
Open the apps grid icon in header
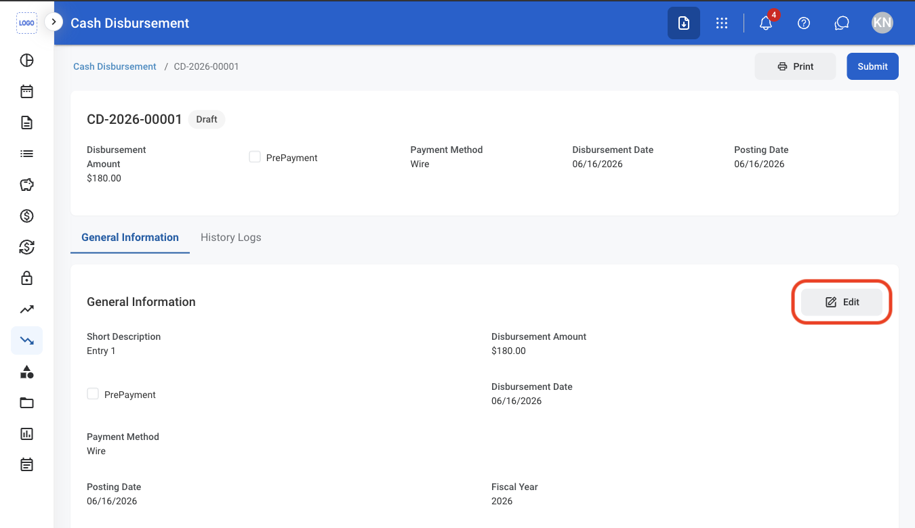click(722, 23)
